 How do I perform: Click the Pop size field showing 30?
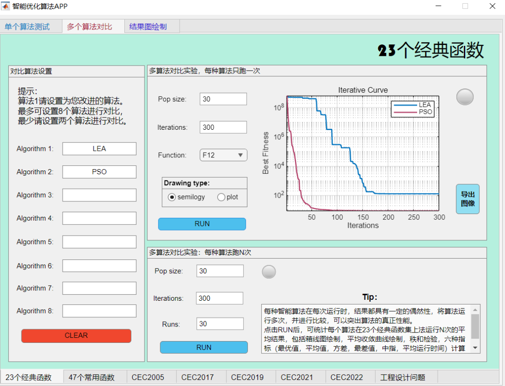coord(223,99)
